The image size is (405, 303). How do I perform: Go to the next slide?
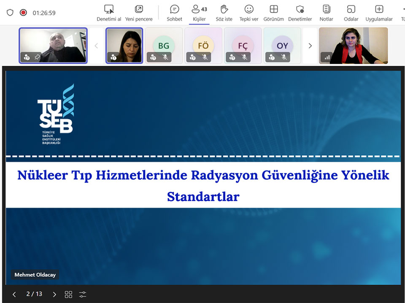click(x=54, y=294)
